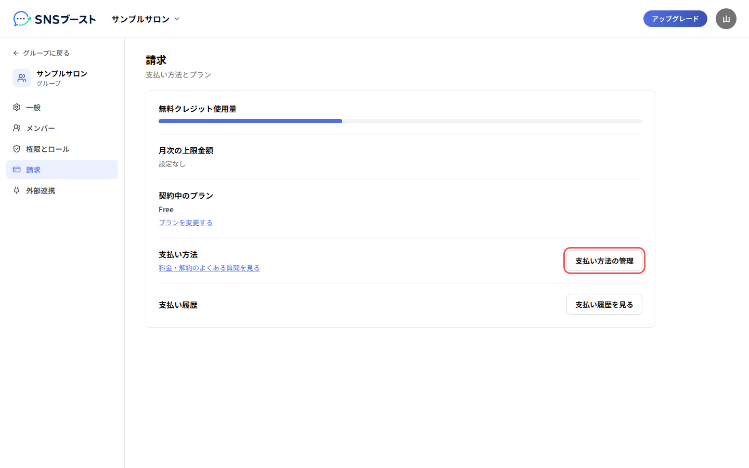Open the 山 user avatar menu

[x=726, y=19]
